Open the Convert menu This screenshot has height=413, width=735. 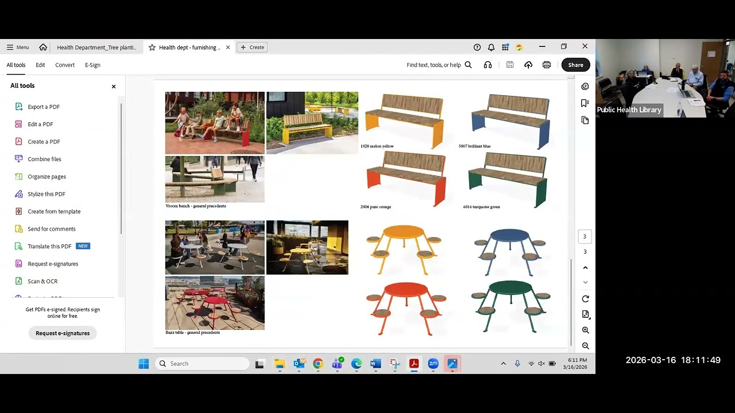(65, 65)
